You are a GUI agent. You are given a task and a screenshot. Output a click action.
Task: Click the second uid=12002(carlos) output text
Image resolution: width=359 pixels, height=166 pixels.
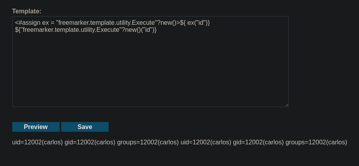(x=206, y=142)
